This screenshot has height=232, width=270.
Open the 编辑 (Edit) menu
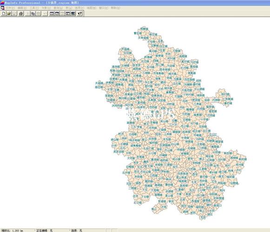[22, 8]
